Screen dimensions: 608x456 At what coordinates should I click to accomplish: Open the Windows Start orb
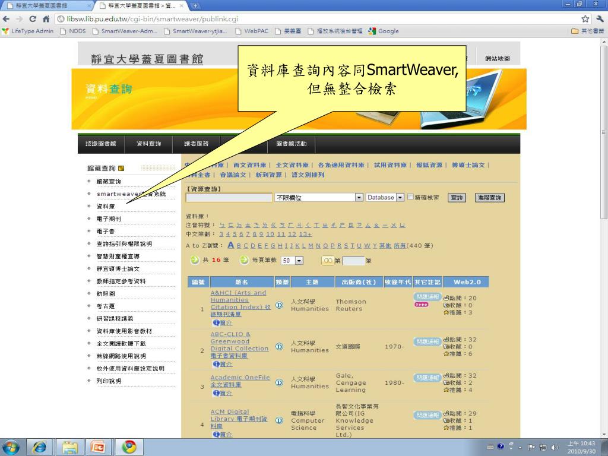point(11,447)
